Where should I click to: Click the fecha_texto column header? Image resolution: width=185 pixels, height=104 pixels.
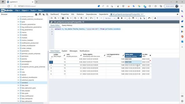(133, 55)
